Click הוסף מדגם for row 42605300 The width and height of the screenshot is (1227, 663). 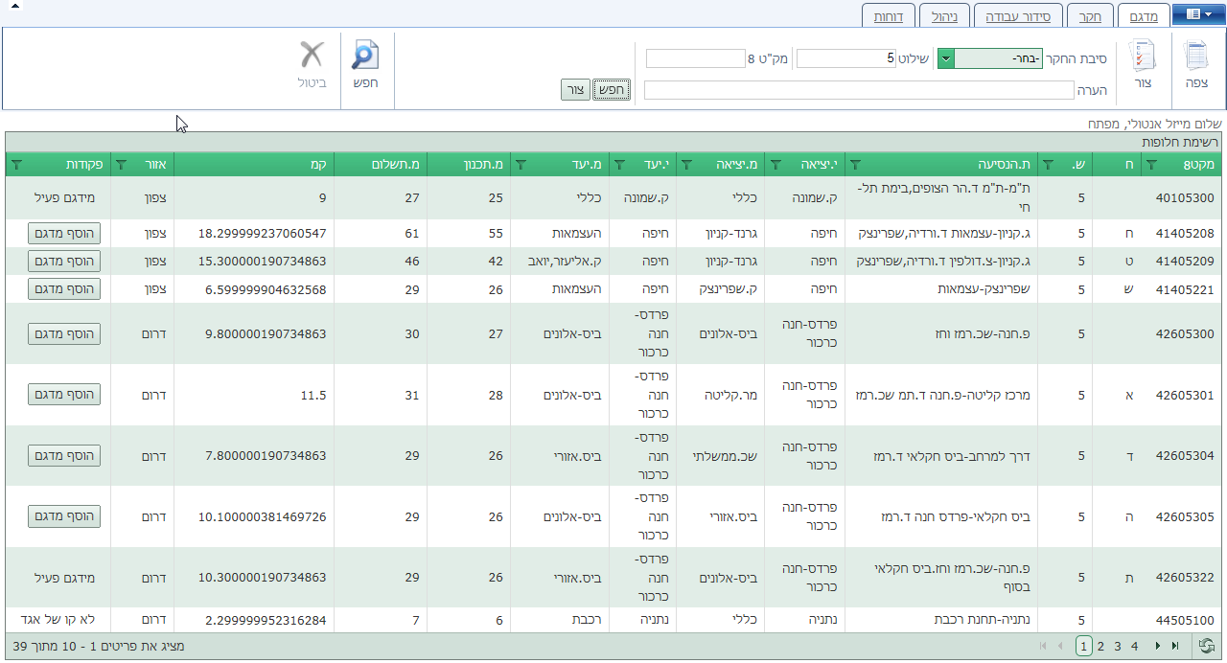pos(64,333)
